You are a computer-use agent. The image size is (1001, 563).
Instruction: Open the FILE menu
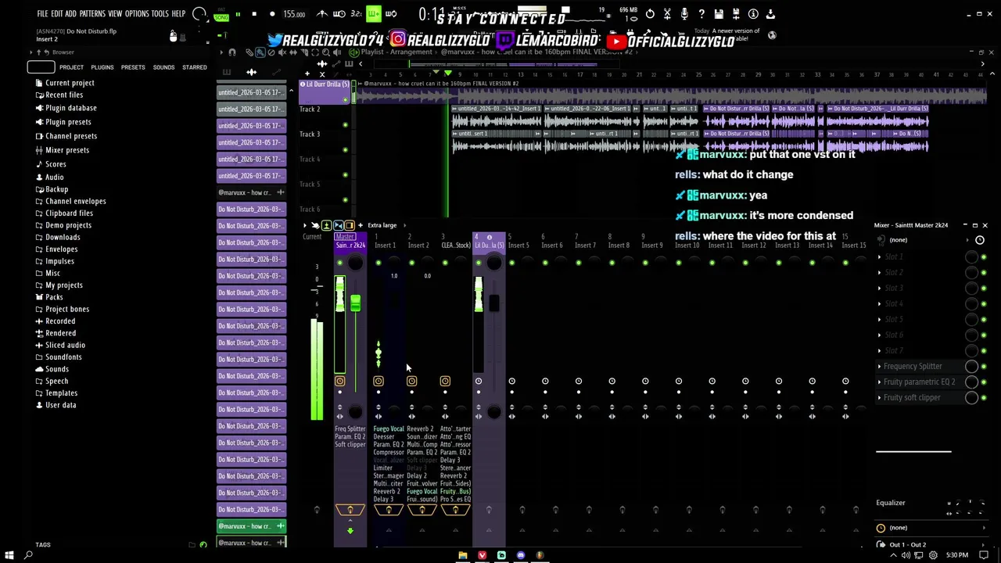[42, 14]
